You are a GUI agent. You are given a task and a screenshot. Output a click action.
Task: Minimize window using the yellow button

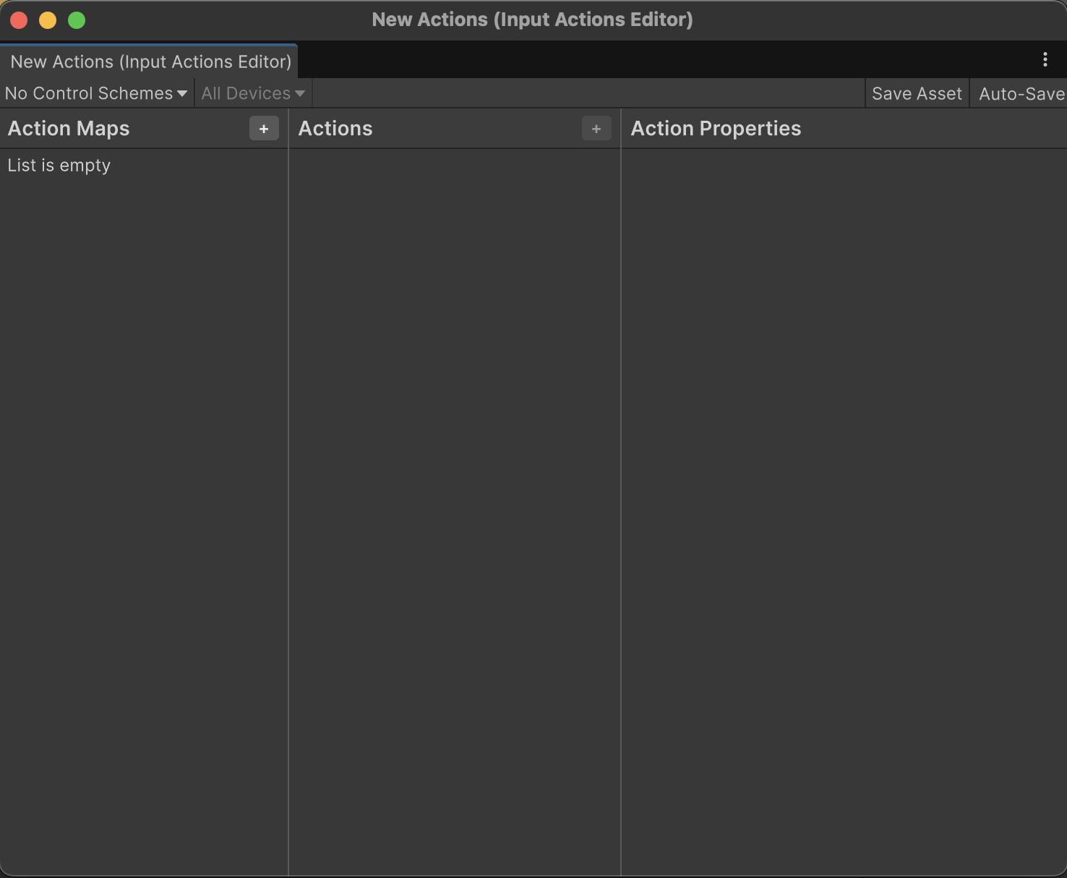(48, 20)
